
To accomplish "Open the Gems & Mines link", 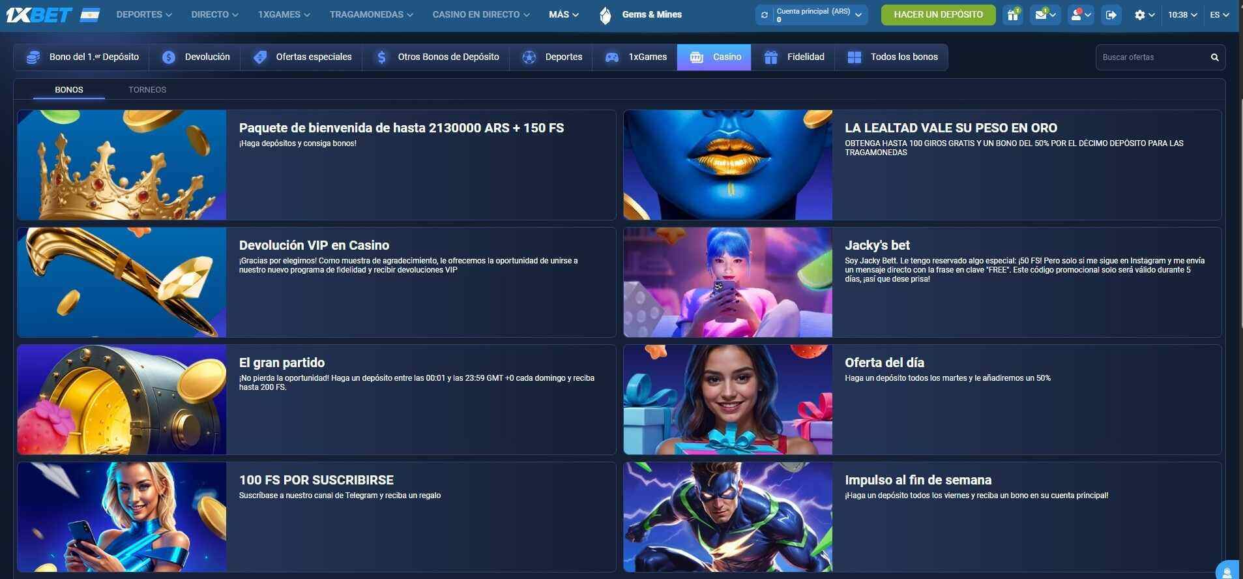I will tap(652, 14).
